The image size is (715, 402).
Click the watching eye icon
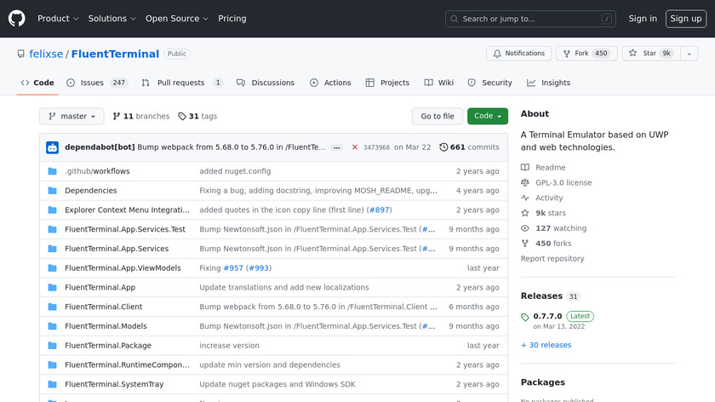525,228
